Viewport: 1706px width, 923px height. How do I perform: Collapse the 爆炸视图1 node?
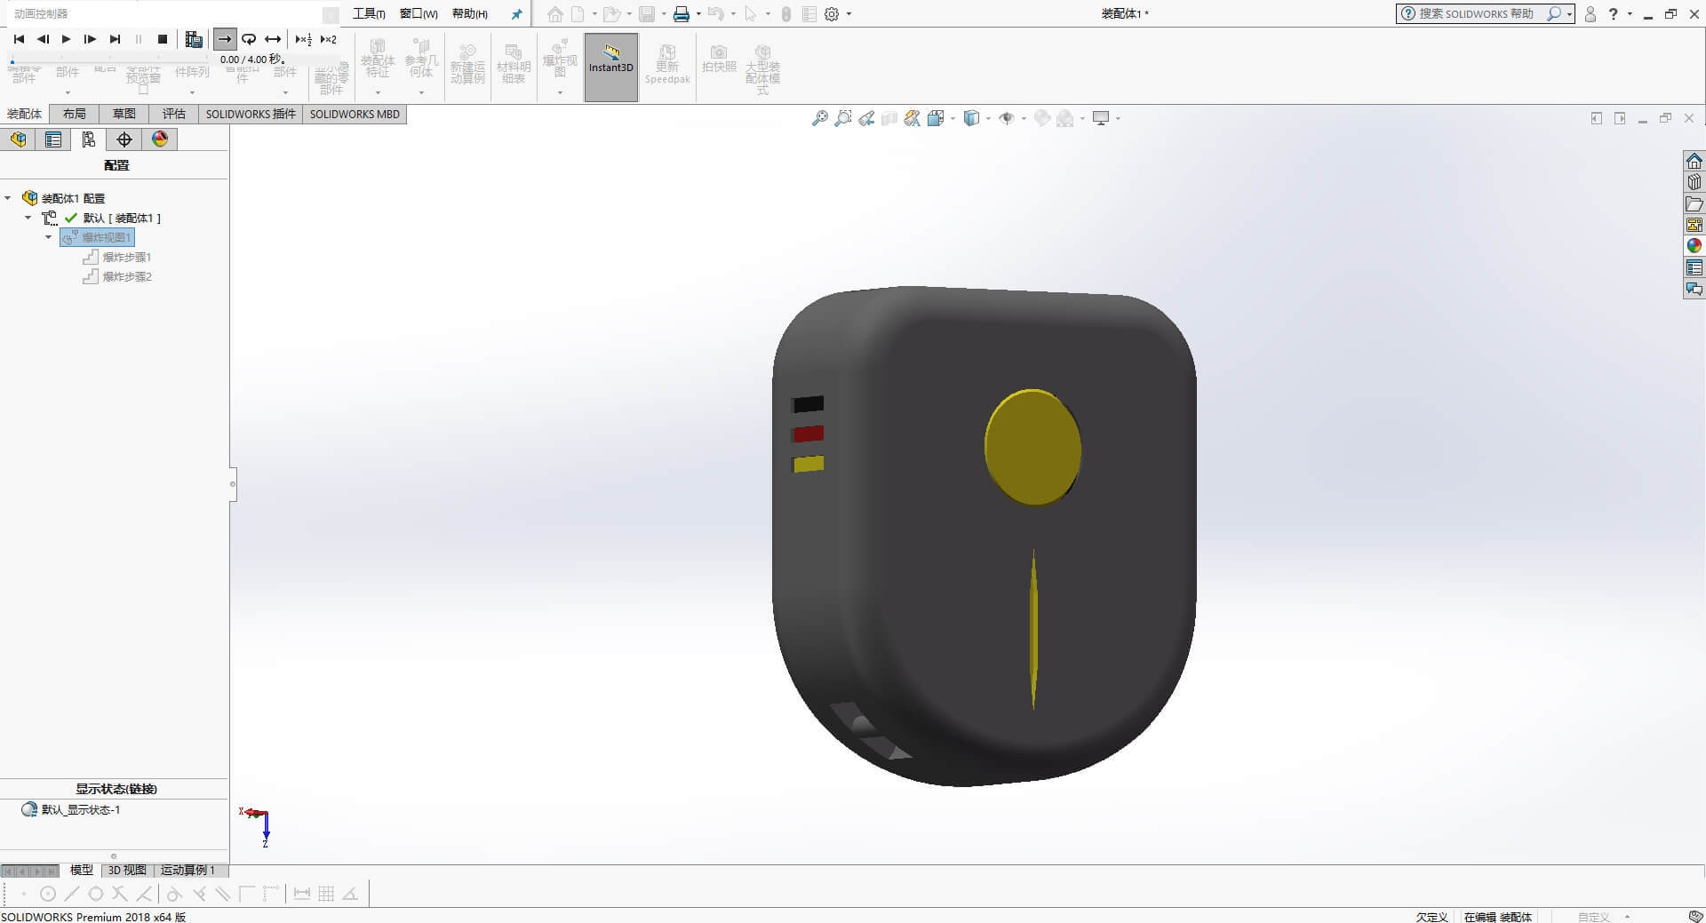pyautogui.click(x=49, y=237)
